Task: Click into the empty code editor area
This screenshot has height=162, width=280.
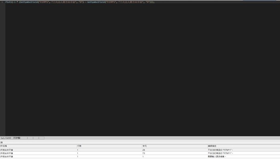Action: coord(142,70)
